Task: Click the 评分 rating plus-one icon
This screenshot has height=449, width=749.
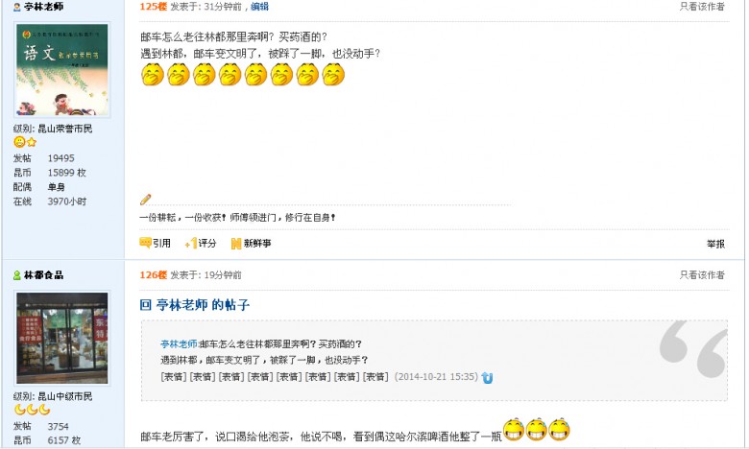Action: tap(191, 244)
